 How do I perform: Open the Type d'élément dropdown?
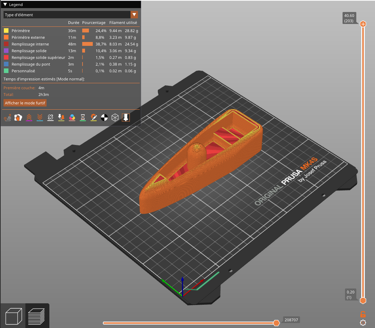pyautogui.click(x=67, y=15)
